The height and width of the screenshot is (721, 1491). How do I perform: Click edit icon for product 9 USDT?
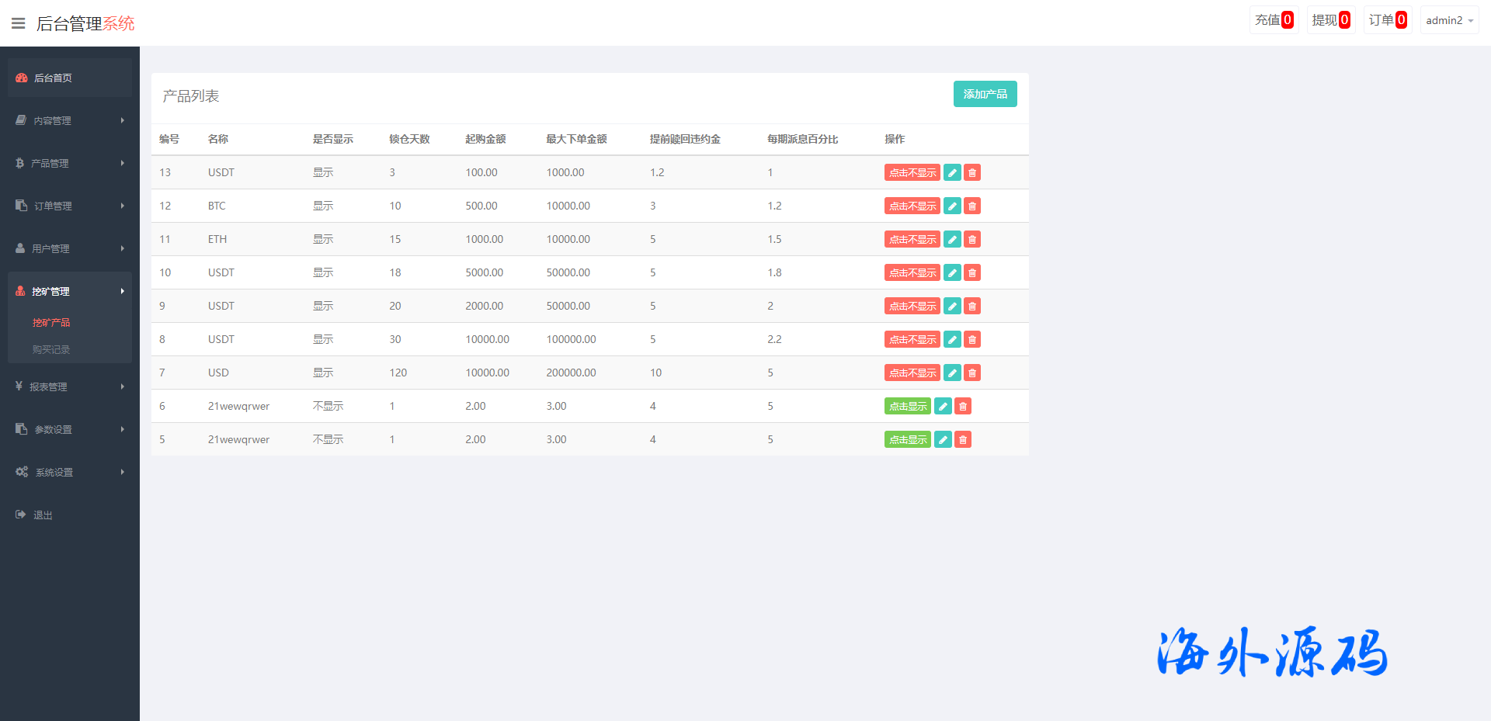point(952,306)
